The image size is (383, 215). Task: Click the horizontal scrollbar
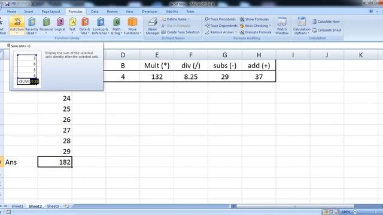point(295,206)
